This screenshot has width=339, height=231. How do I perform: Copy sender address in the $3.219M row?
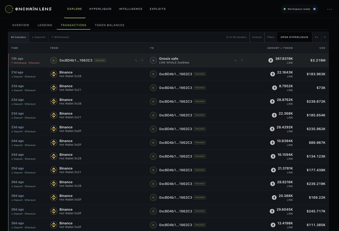coord(142,60)
